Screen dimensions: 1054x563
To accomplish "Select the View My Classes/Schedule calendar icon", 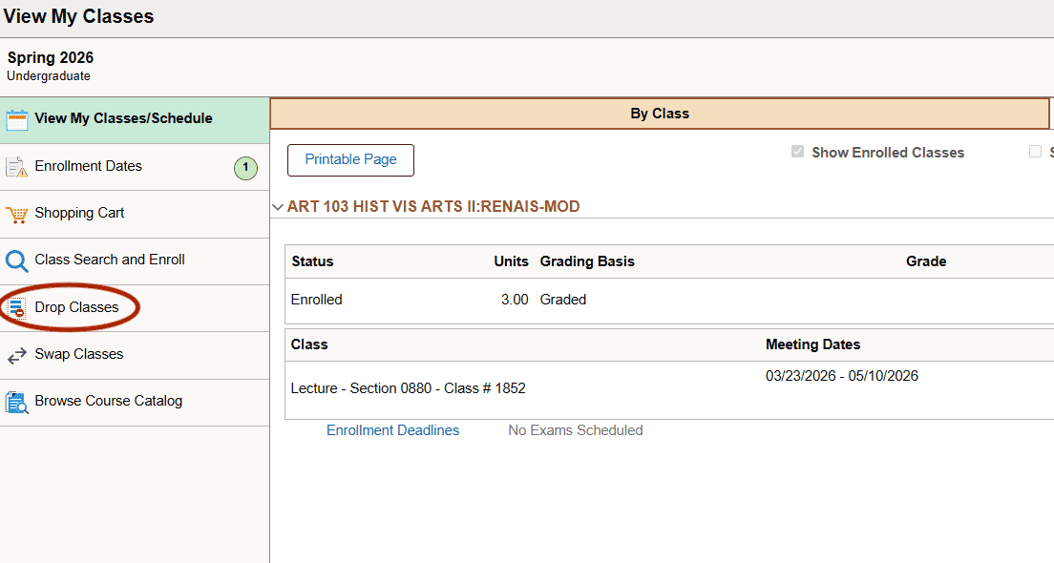I will (x=16, y=118).
